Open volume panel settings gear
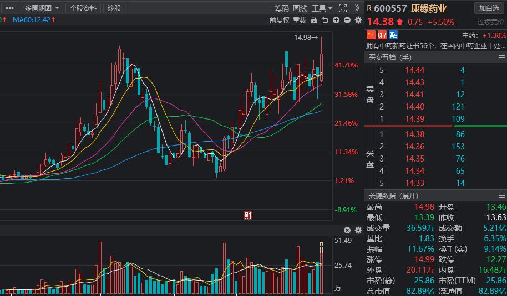 [358, 230]
